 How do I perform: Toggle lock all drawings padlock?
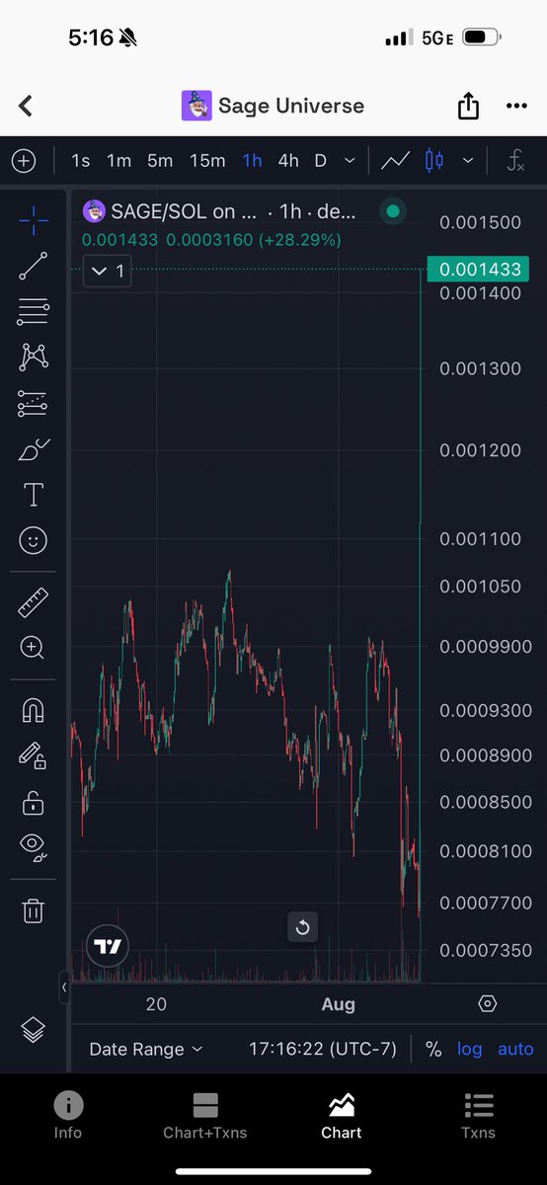point(34,802)
